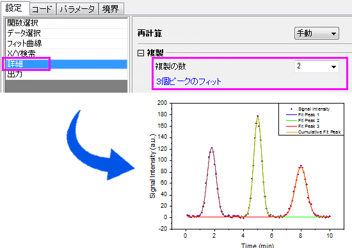352x248 pixels.
Task: Open the パラメータ tab
Action: tap(77, 9)
